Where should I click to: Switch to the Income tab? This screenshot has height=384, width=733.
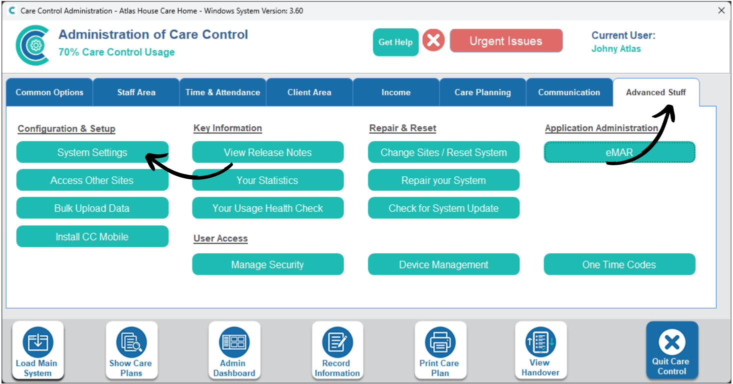pos(395,92)
